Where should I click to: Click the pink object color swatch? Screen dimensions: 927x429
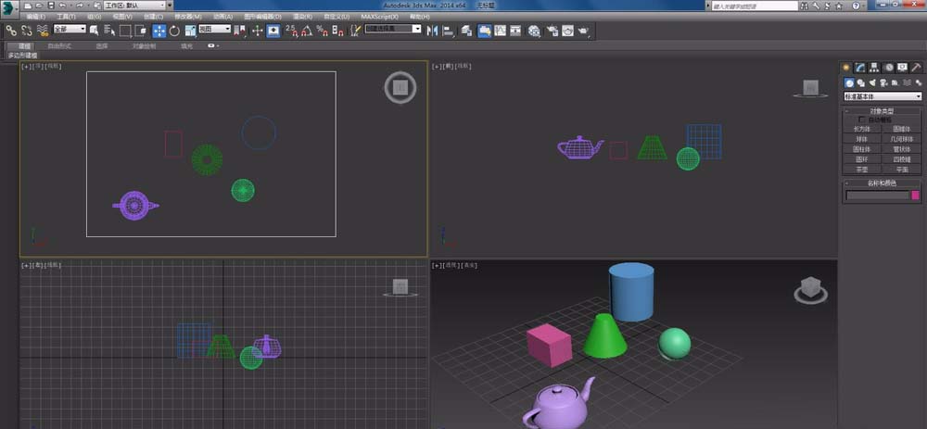(x=915, y=195)
